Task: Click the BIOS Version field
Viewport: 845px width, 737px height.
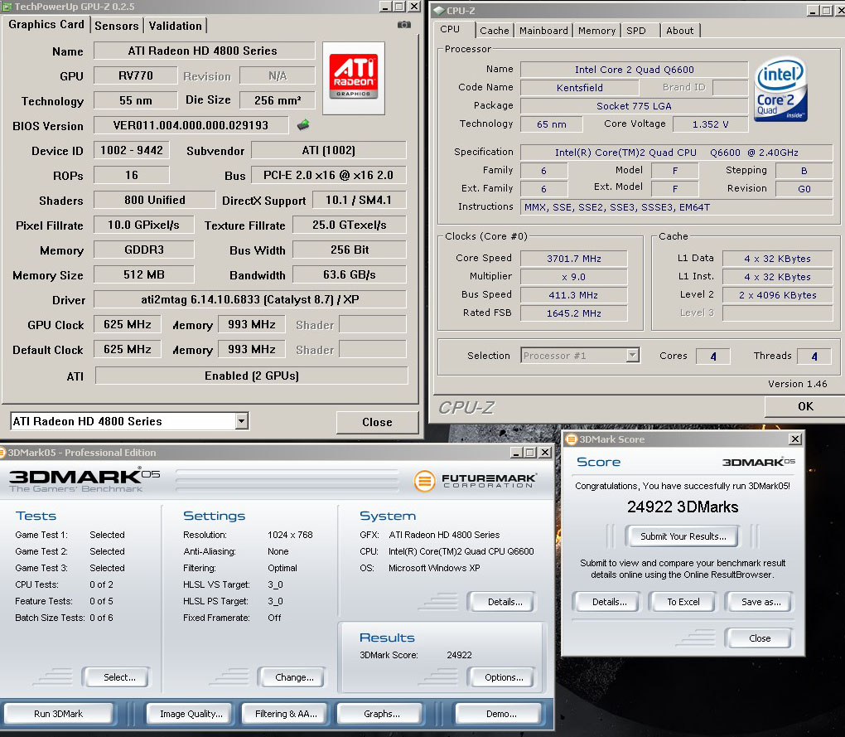Action: pyautogui.click(x=191, y=125)
